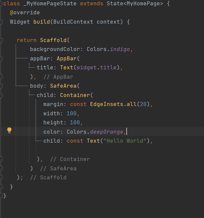Fold the return Scaffold( block in gutter
This screenshot has height=218, width=204.
(1, 40)
